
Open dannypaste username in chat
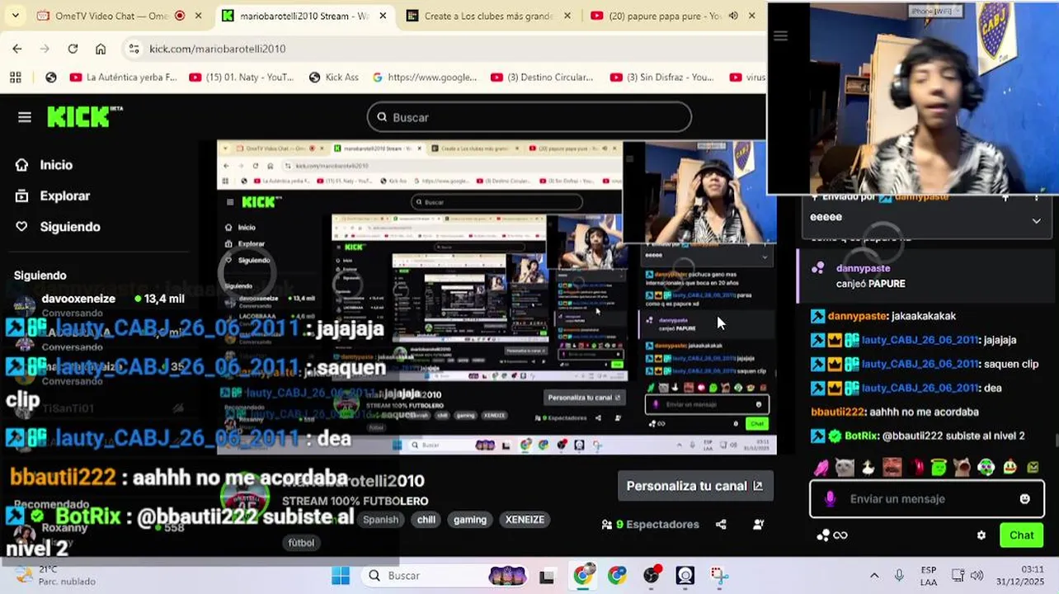coord(859,316)
